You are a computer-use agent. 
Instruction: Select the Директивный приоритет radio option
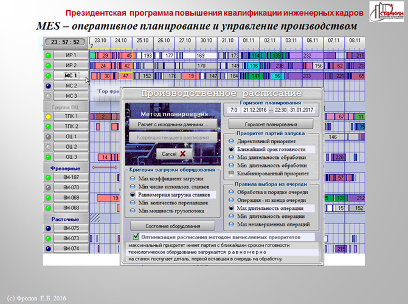click(232, 140)
